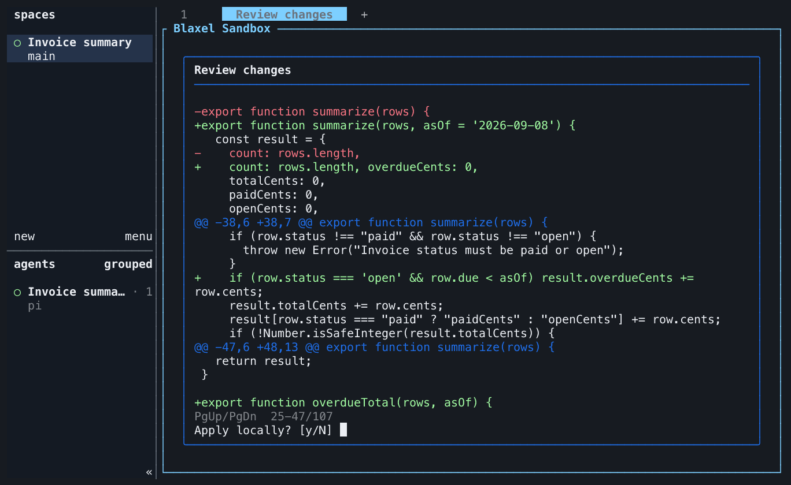791x485 pixels.
Task: Click hunk header '@@ -47,6 +48,13 @@'
Action: 375,348
